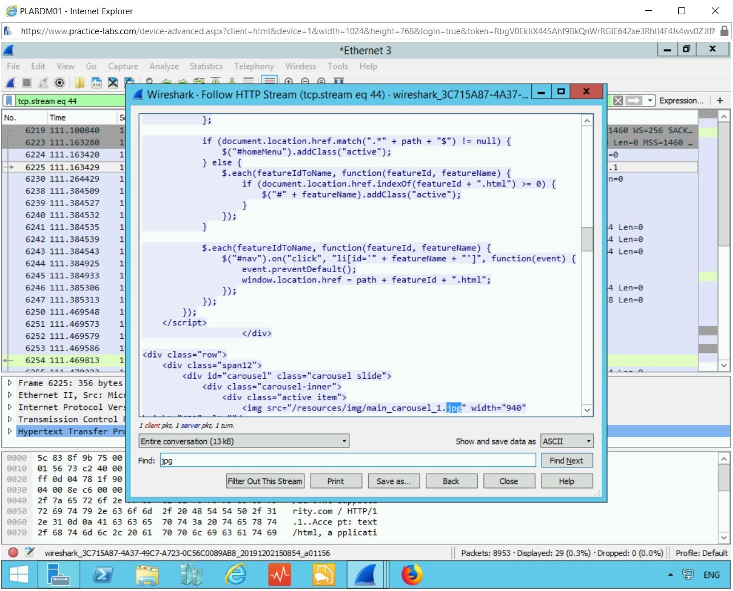Restart the current capture
733x591 pixels.
[x=43, y=83]
